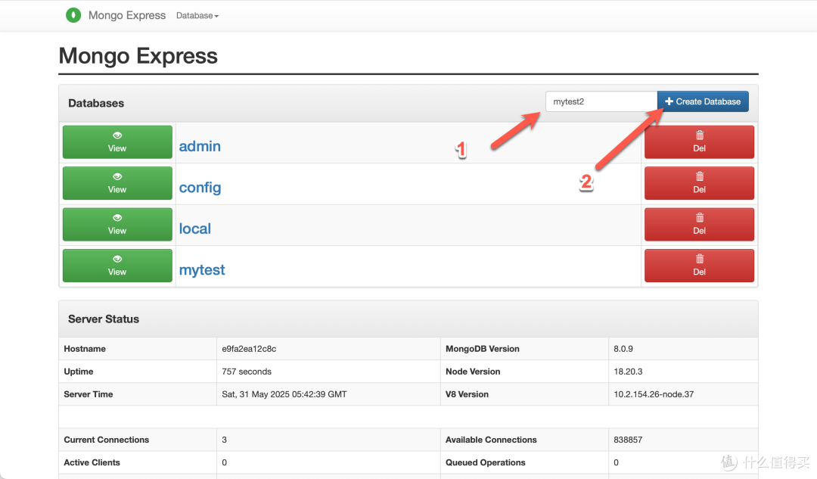Click the Databases panel heading
Screen dimensions: 817x479
(96, 103)
